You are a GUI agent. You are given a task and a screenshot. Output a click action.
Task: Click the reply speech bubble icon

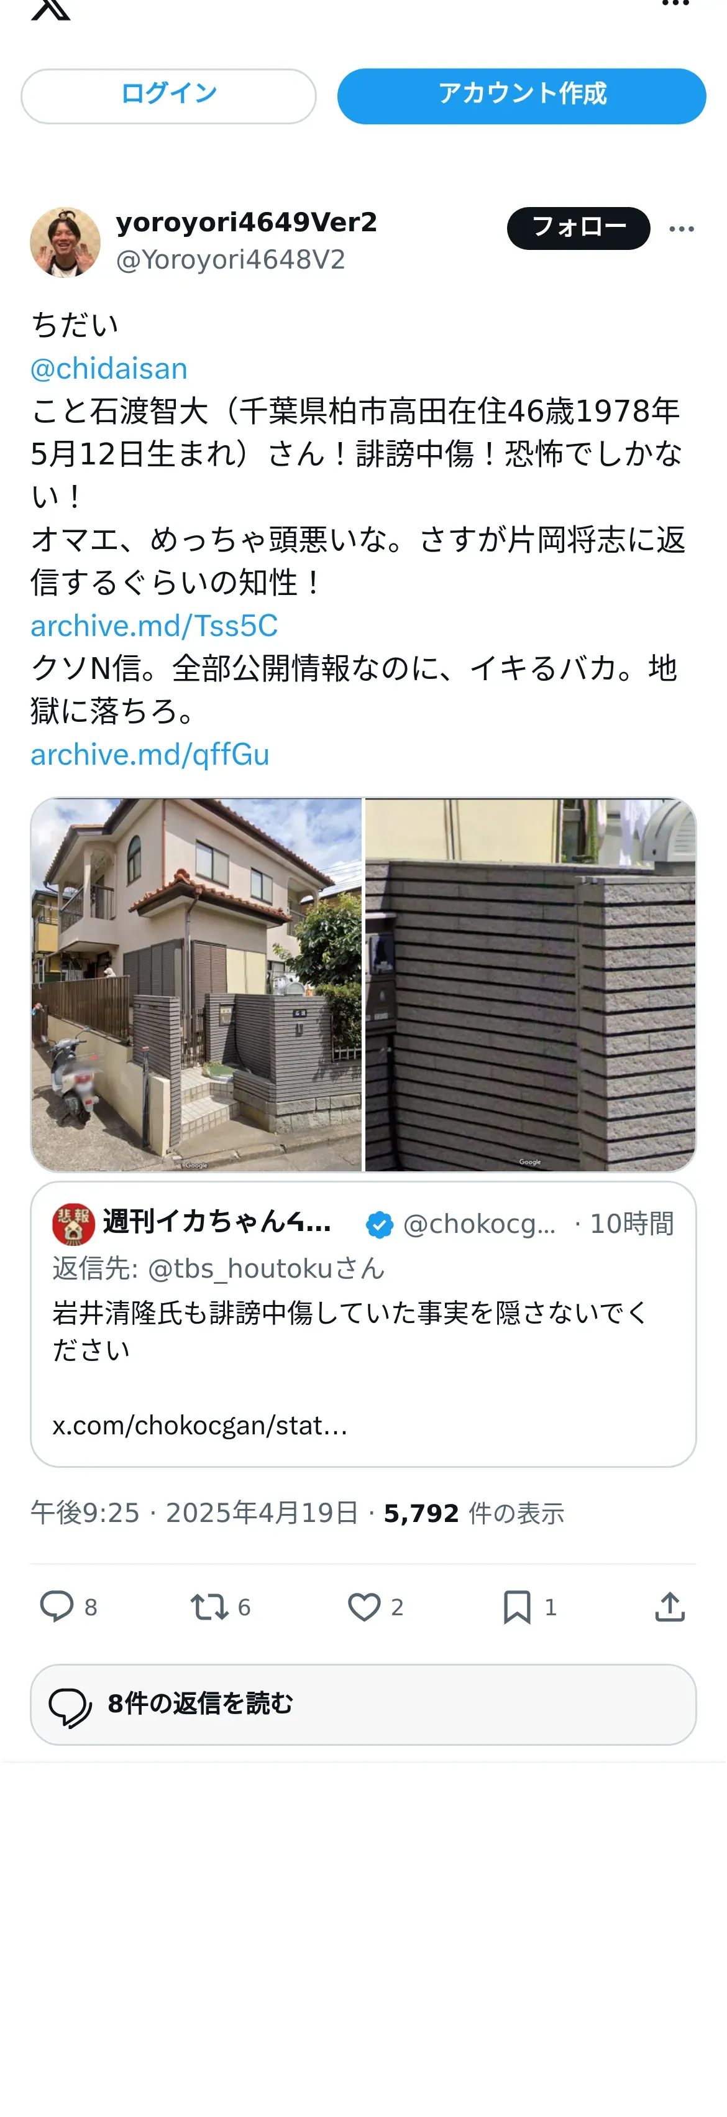pyautogui.click(x=57, y=1606)
